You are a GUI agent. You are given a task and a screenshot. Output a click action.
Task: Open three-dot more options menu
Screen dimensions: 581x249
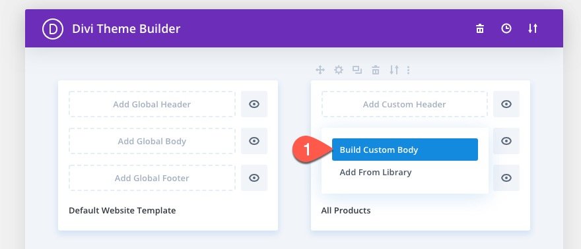[x=408, y=69]
